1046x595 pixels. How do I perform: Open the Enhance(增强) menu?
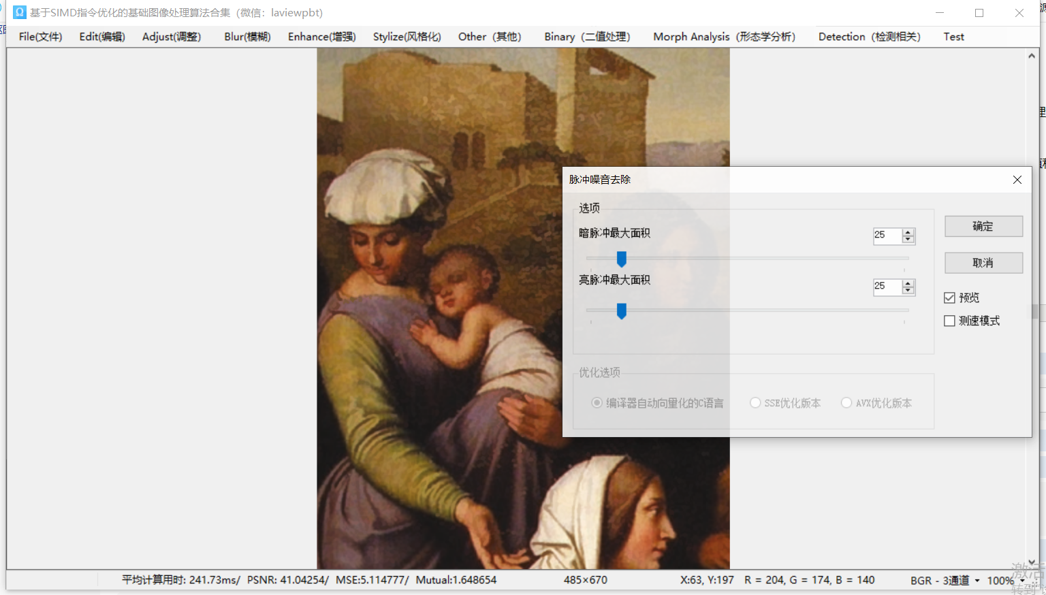tap(321, 37)
